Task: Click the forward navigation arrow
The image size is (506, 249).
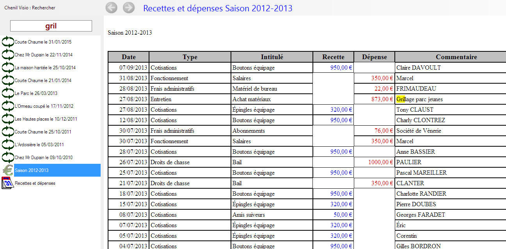Action: pyautogui.click(x=128, y=8)
